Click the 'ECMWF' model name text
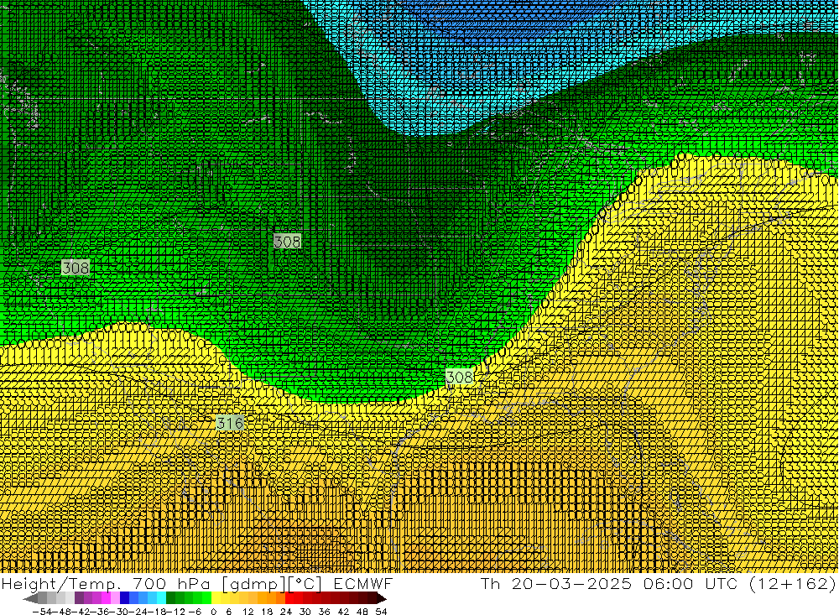Image resolution: width=839 pixels, height=615 pixels. tap(362, 583)
